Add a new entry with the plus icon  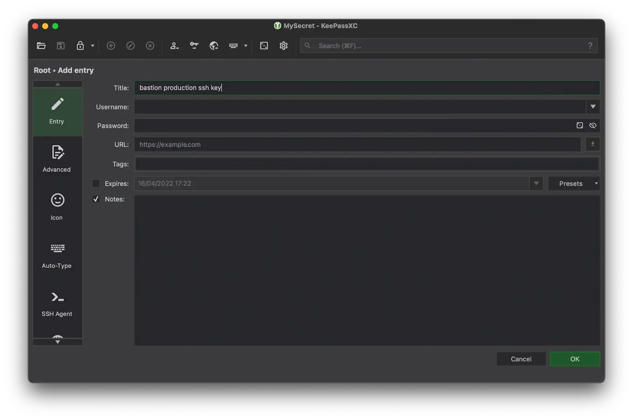111,45
